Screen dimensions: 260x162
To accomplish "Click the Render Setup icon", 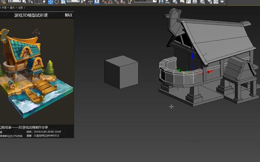I will pos(210,2).
